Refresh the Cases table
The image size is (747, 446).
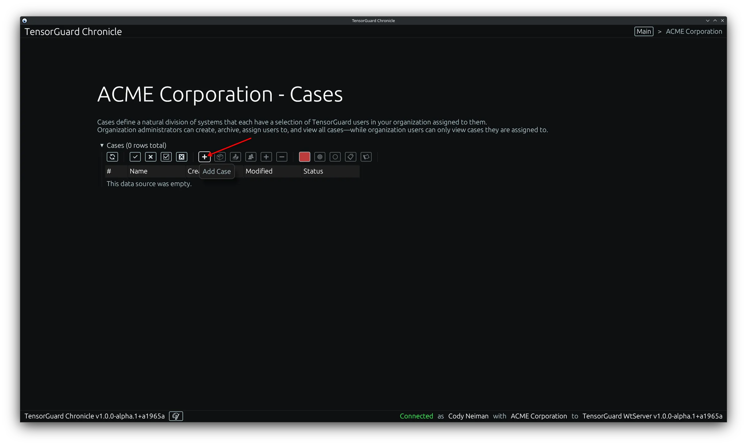[x=112, y=157]
